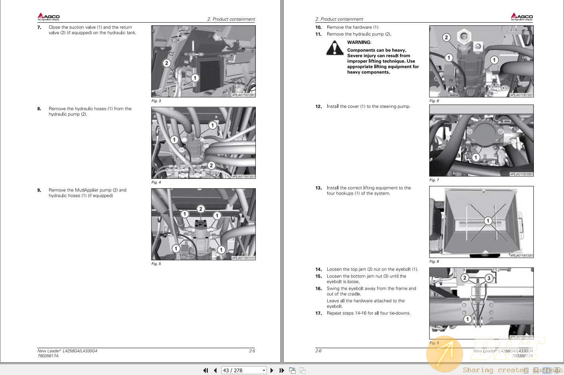Click the greyed next view icon in bottom toolbar
564x375 pixels.
303,370
